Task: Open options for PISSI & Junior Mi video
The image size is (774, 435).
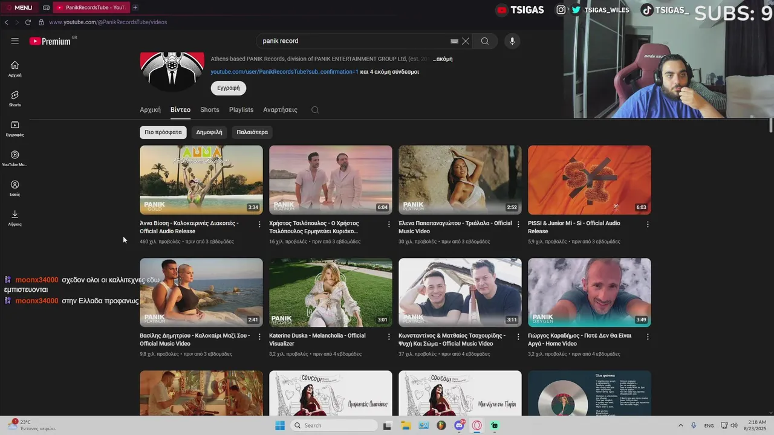Action: point(648,224)
